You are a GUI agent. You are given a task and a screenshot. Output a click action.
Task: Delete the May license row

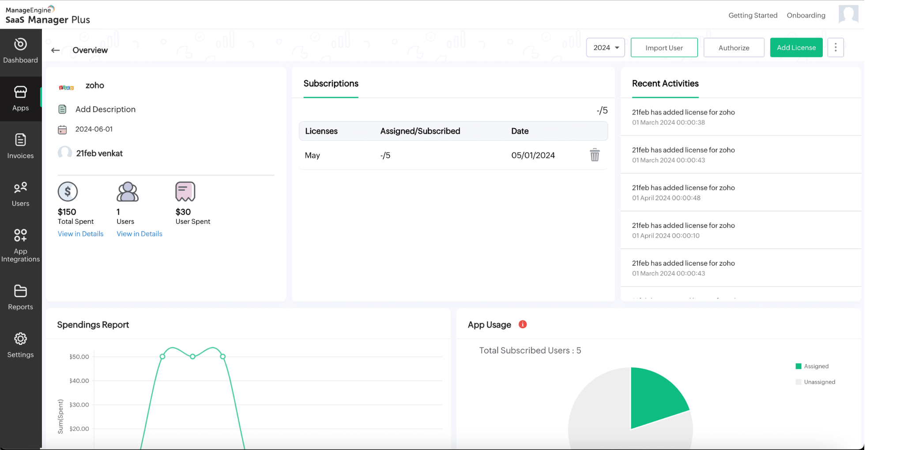(x=595, y=155)
